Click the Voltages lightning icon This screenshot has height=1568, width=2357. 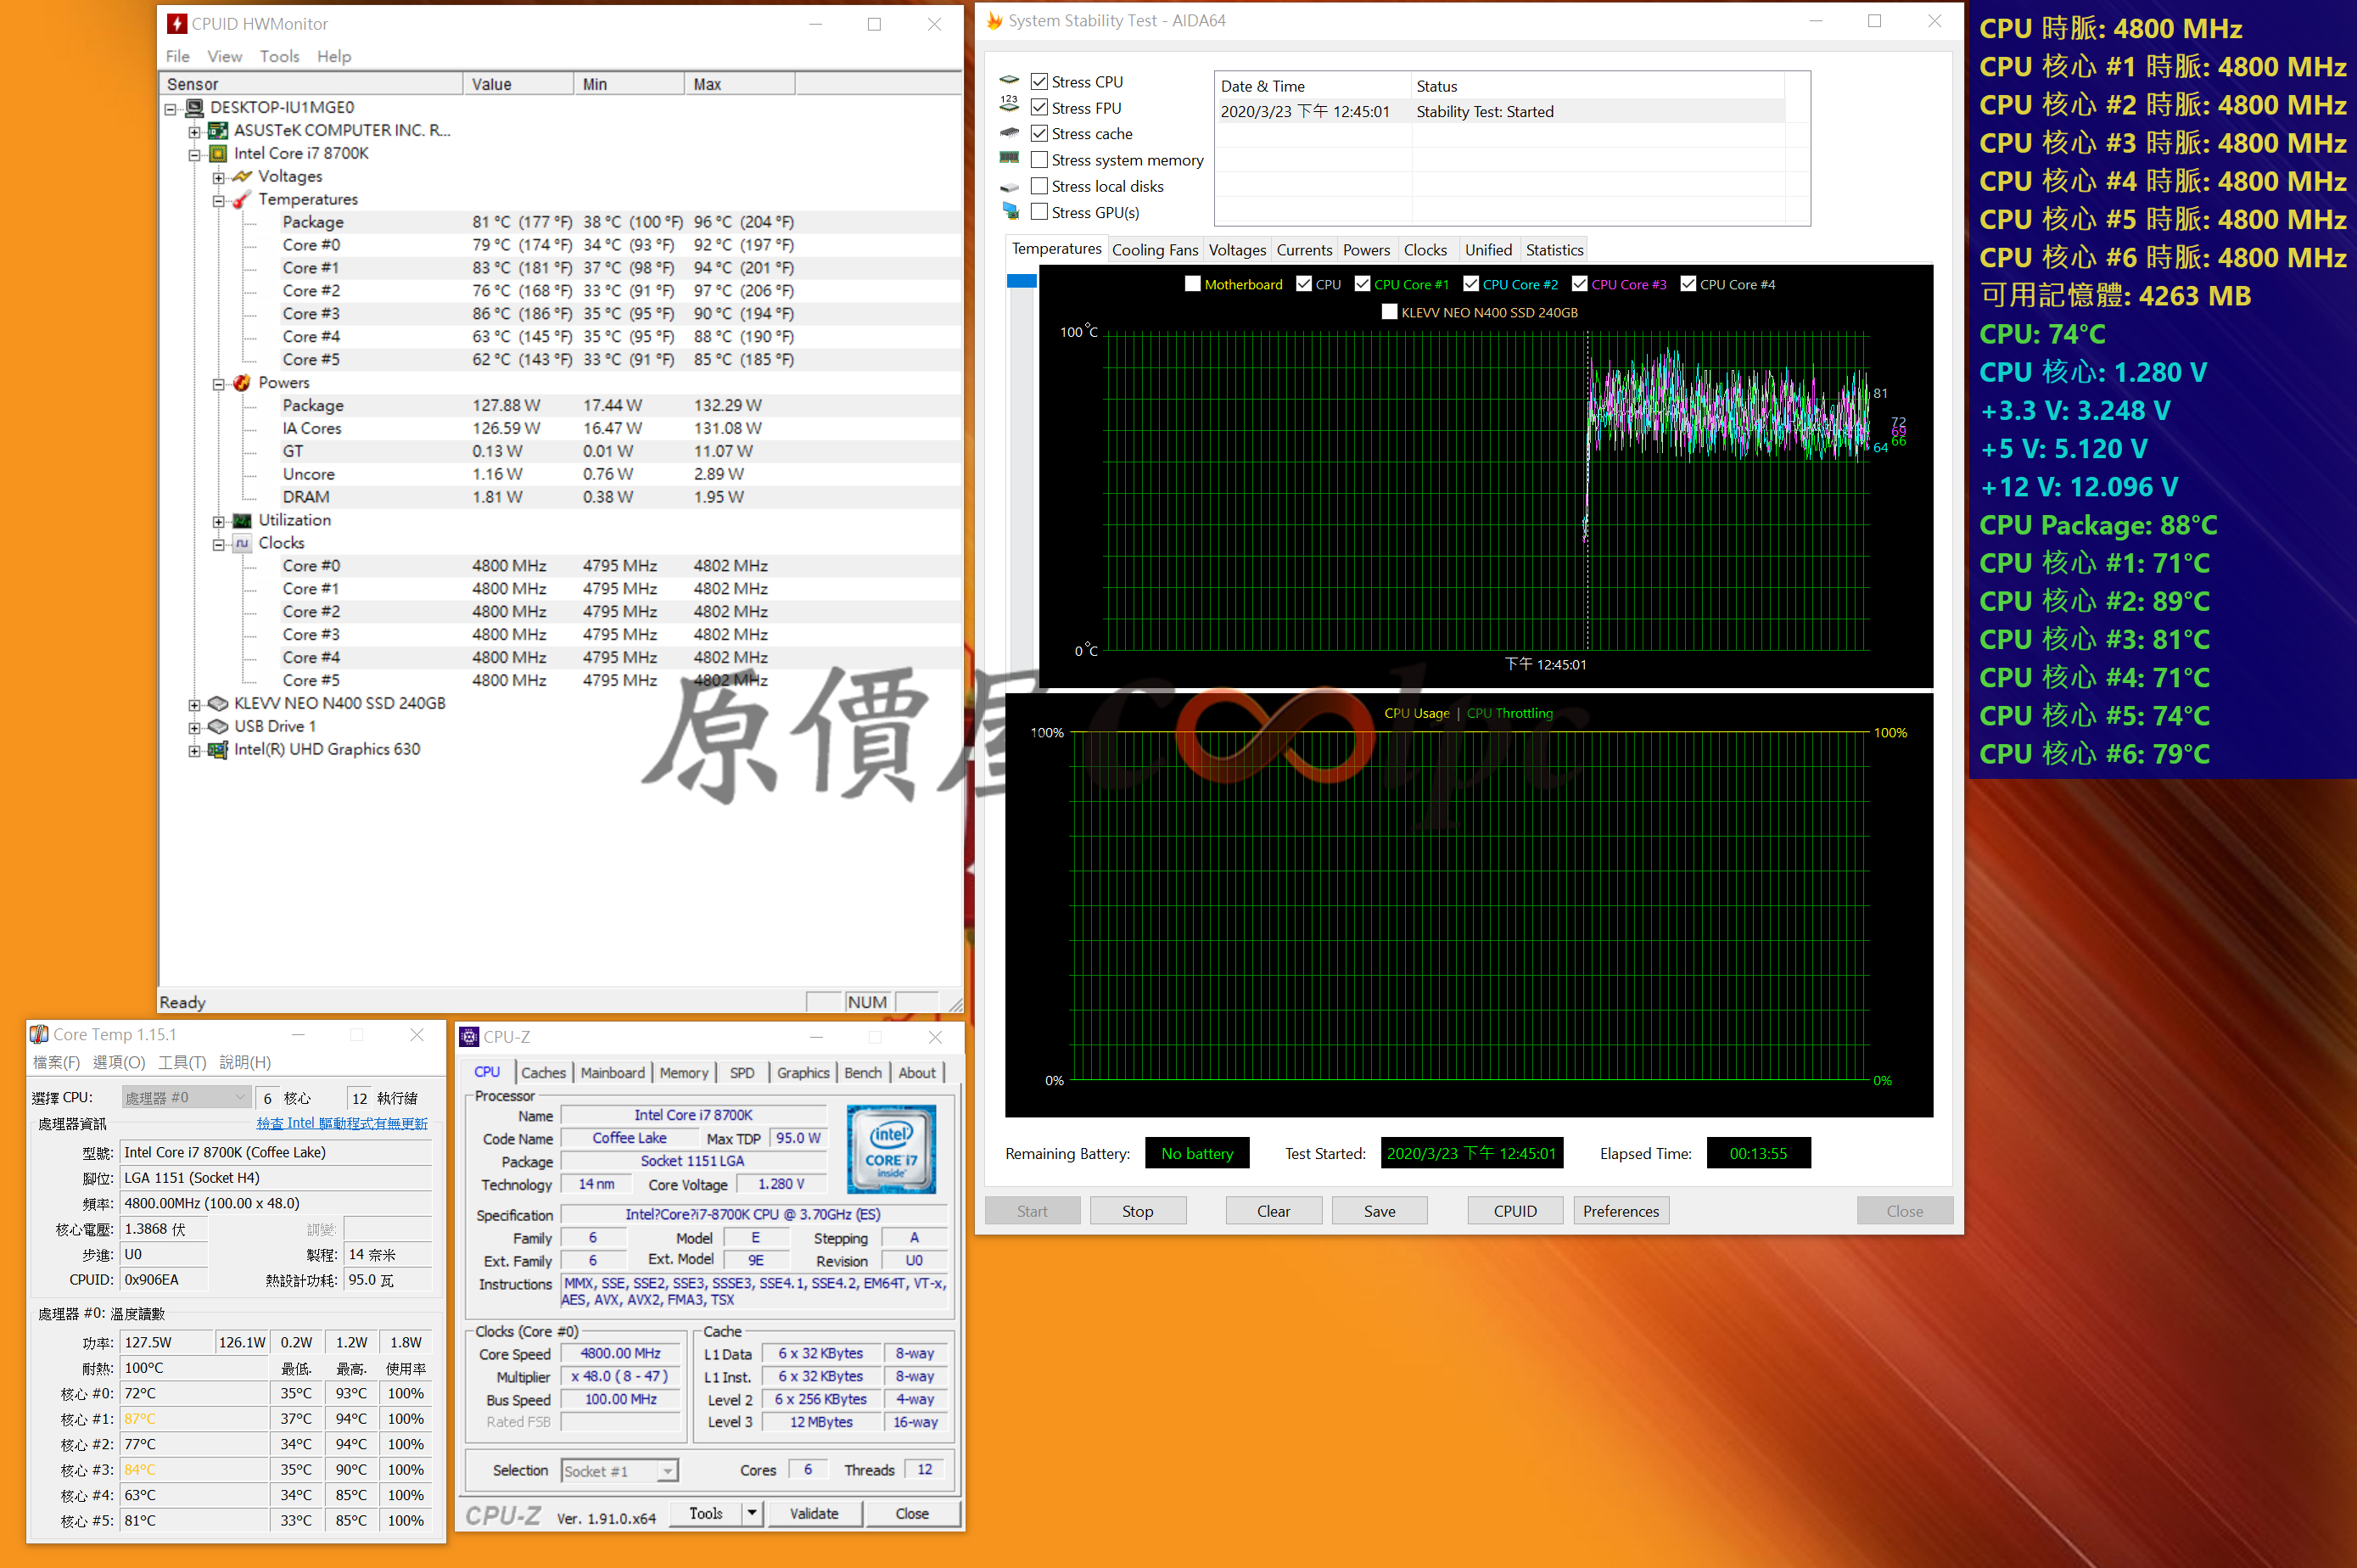click(x=241, y=176)
